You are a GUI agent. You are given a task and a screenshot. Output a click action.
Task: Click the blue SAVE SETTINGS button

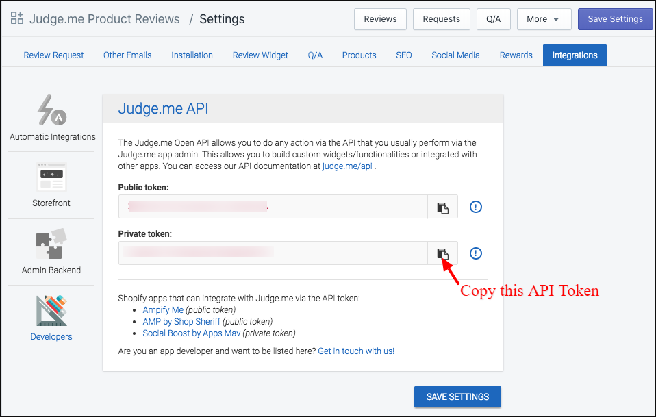[457, 396]
